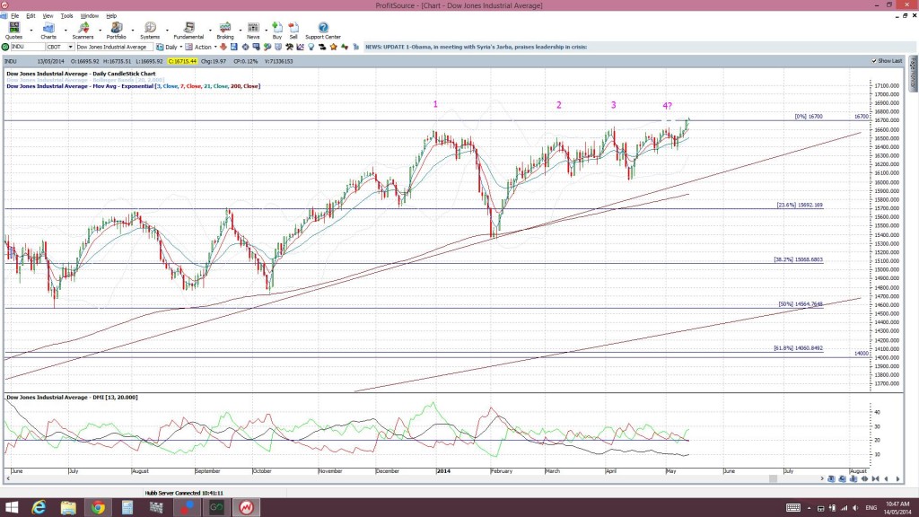Expand the Portfolio dropdown arrow
The image size is (919, 517).
pos(133,30)
